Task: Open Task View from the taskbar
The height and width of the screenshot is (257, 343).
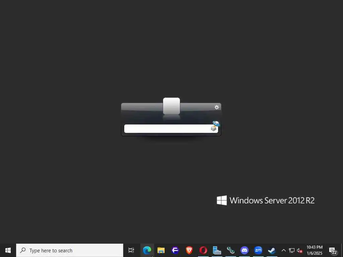Action: click(x=131, y=250)
